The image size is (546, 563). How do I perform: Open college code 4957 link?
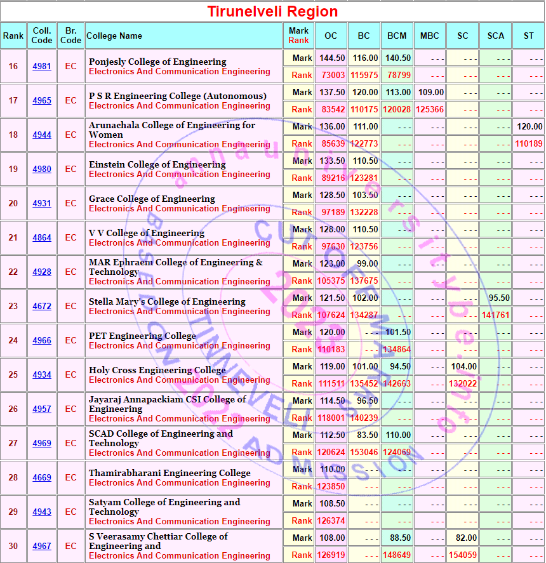tap(42, 409)
